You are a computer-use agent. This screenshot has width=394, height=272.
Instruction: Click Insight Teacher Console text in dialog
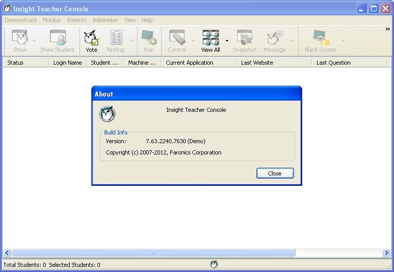pyautogui.click(x=196, y=110)
